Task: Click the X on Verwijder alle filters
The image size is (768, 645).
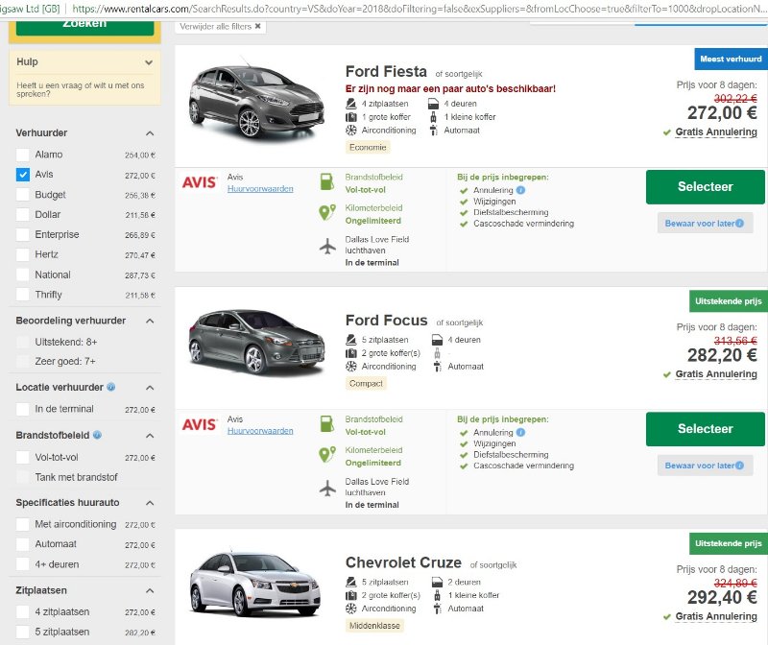Action: tap(257, 26)
